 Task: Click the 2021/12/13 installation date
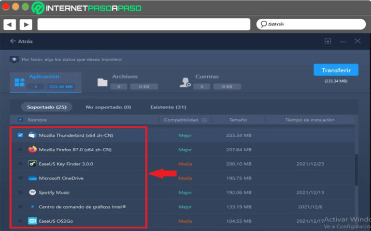[310, 192]
